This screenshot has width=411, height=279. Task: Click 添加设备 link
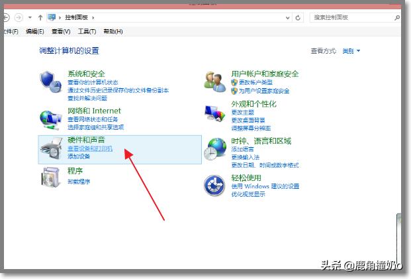79,156
